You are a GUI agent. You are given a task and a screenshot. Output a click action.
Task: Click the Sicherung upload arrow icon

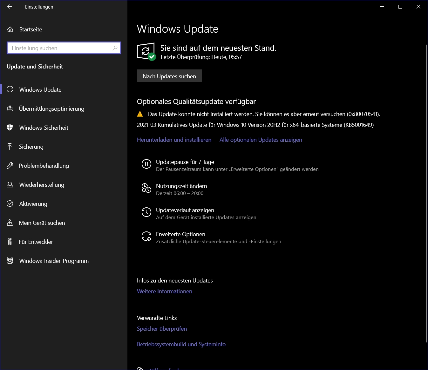(10, 146)
